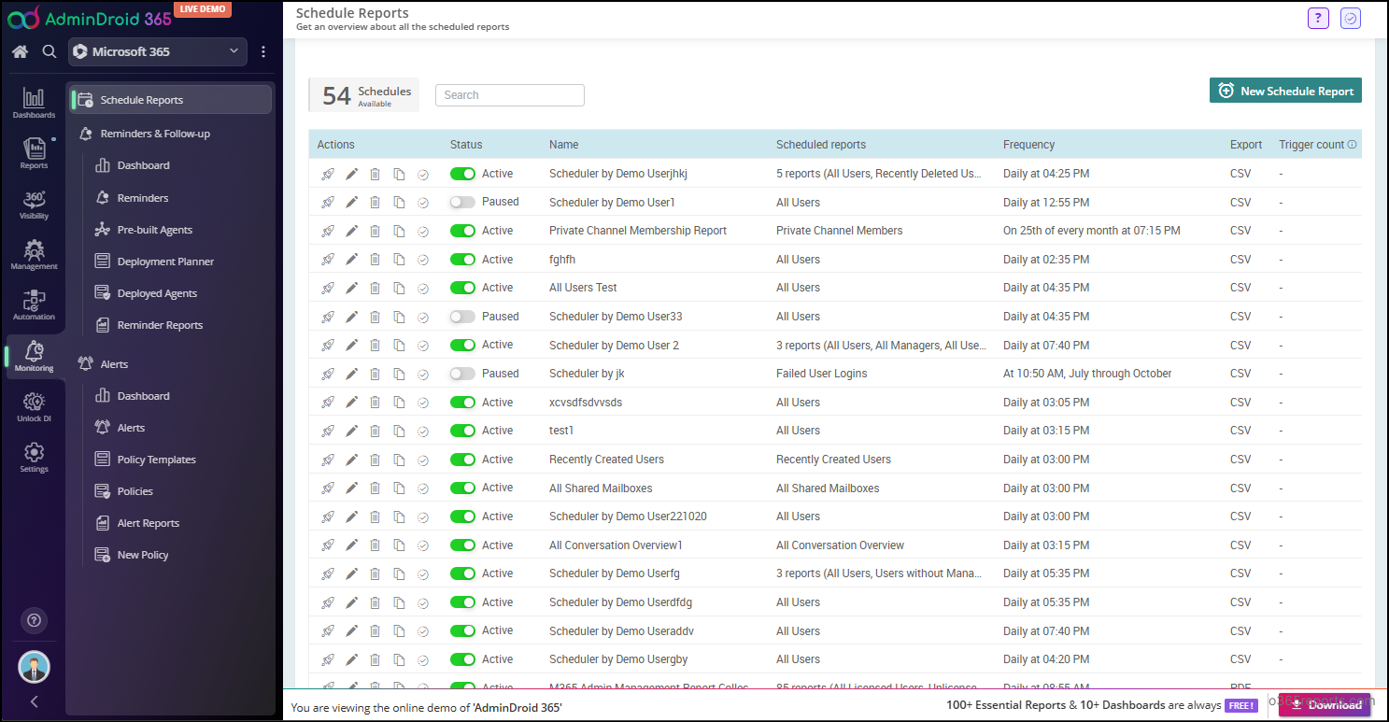This screenshot has width=1389, height=722.
Task: Click the Trigger count info icon
Action: 1353,145
